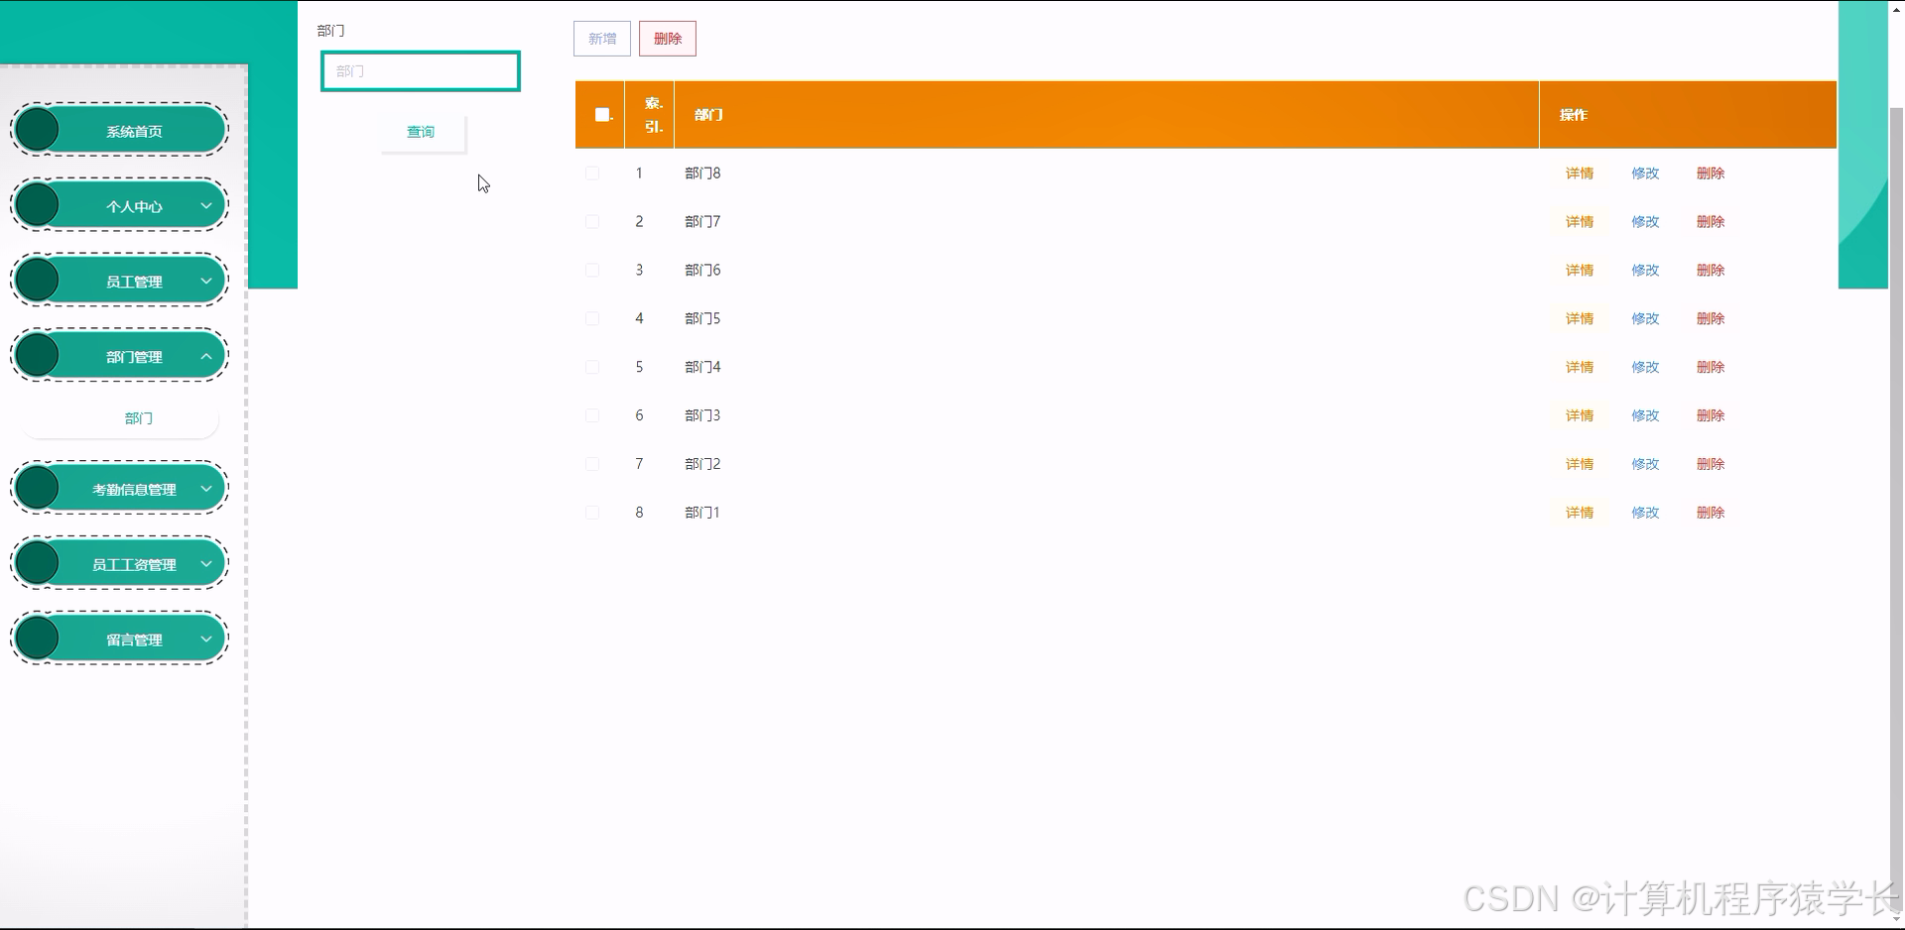Click the dark circle icon on 留言管理
Viewport: 1905px width, 930px height.
[38, 639]
